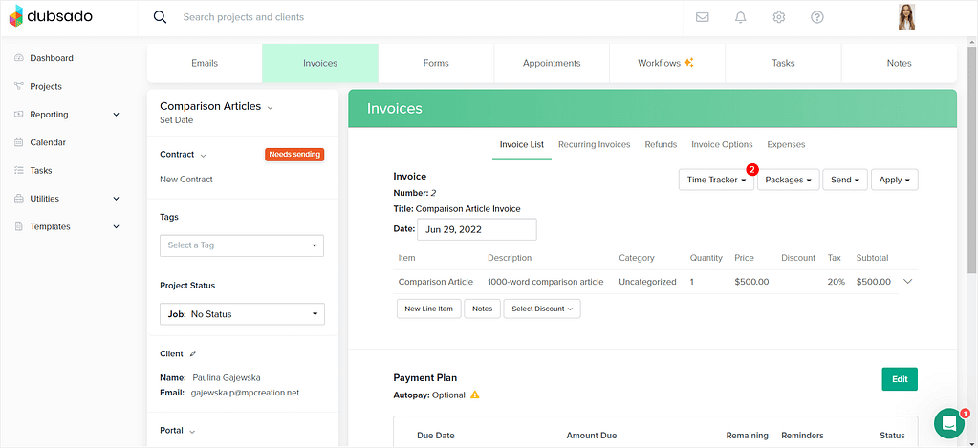Go to Dashboard in sidebar
Image resolution: width=978 pixels, height=448 pixels.
tap(52, 58)
